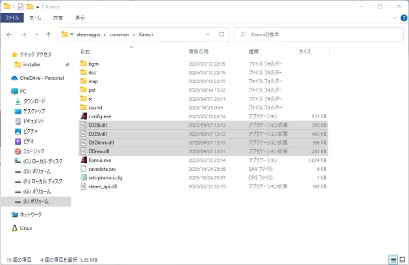
Task: Select the savedata.sav file icon
Action: click(x=83, y=168)
